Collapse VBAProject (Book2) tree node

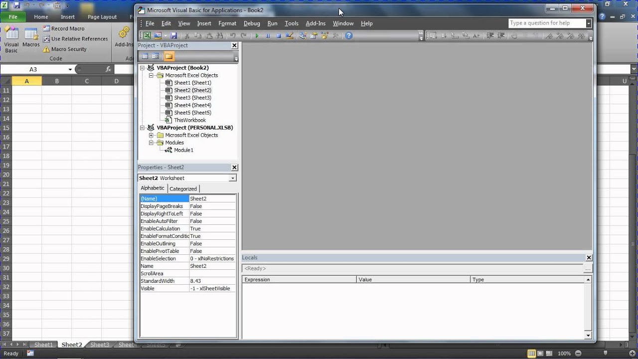(143, 68)
